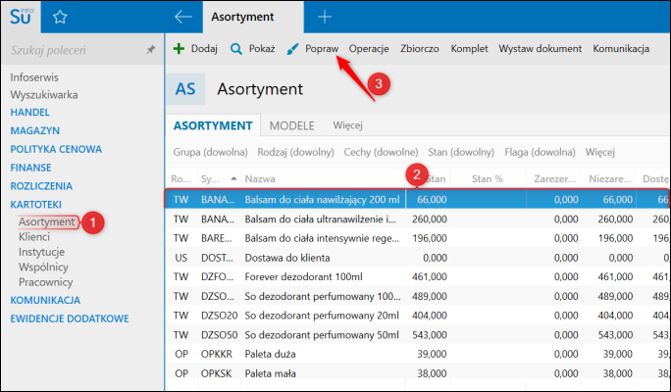Go back using the left arrow
Screen dimensions: 671x392
[x=183, y=17]
